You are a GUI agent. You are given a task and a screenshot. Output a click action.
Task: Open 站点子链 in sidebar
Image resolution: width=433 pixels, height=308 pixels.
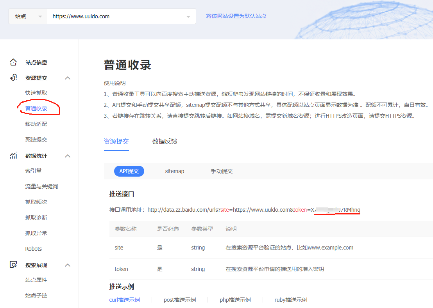pyautogui.click(x=36, y=296)
